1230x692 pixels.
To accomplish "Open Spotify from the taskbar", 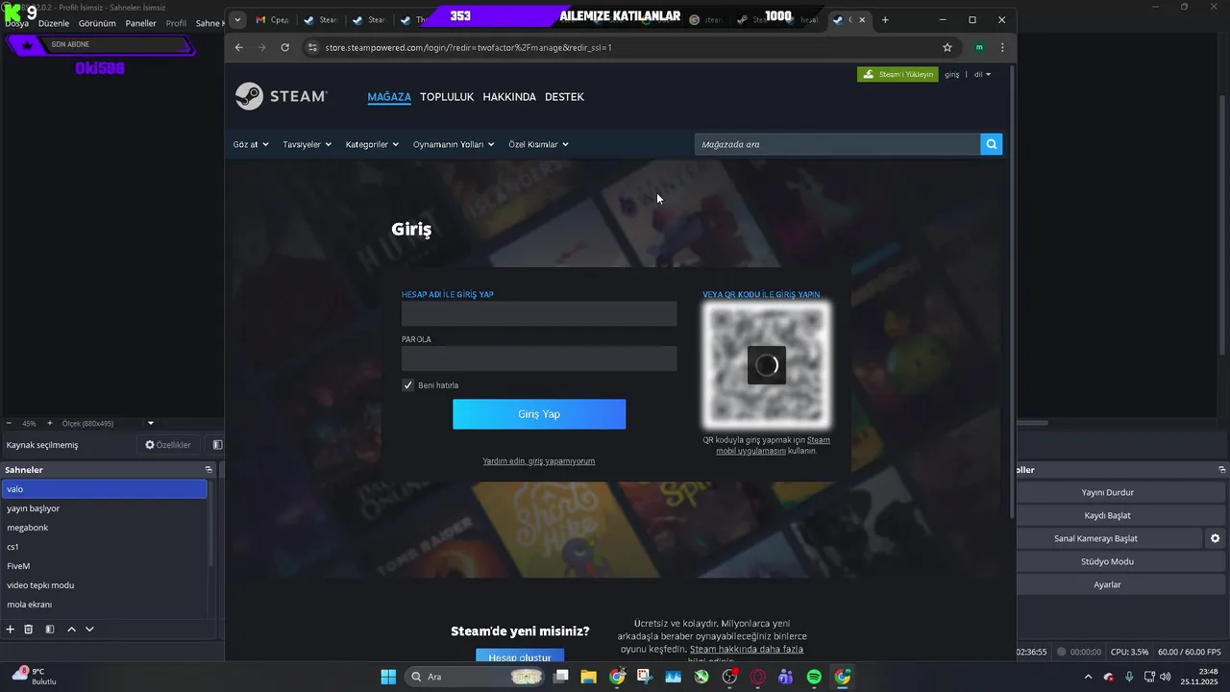I will 814,677.
